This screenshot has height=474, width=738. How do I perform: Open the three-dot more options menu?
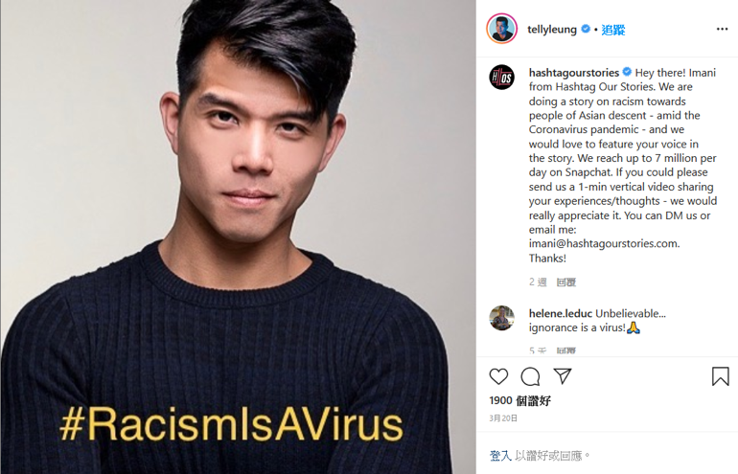722,29
